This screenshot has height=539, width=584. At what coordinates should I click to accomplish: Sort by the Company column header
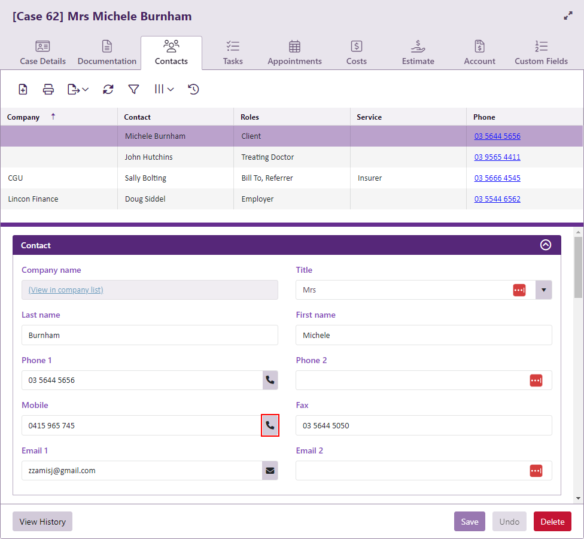(24, 117)
